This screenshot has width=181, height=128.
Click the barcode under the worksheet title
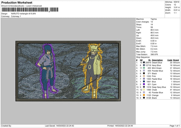click(30, 10)
